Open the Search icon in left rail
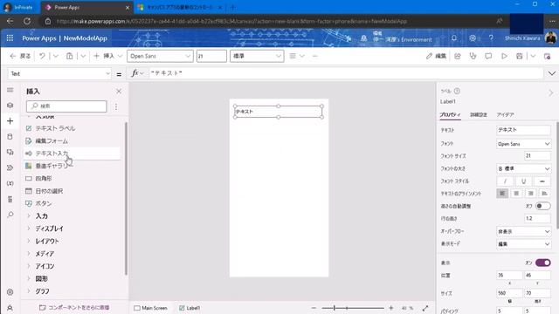559x314 pixels. [x=10, y=215]
